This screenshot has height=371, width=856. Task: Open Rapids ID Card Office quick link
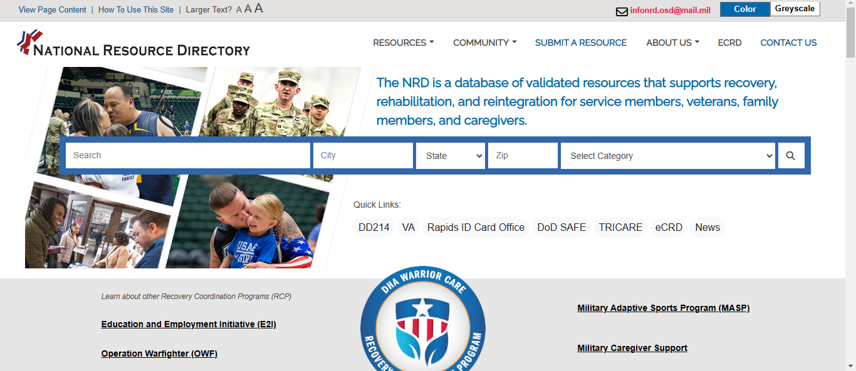tap(476, 228)
